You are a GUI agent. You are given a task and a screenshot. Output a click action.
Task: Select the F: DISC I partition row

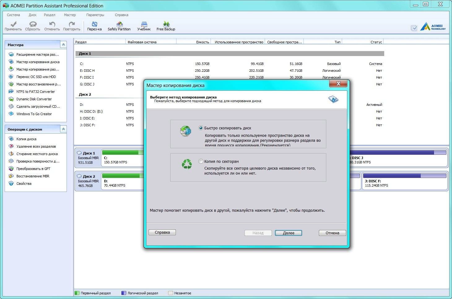(230, 77)
